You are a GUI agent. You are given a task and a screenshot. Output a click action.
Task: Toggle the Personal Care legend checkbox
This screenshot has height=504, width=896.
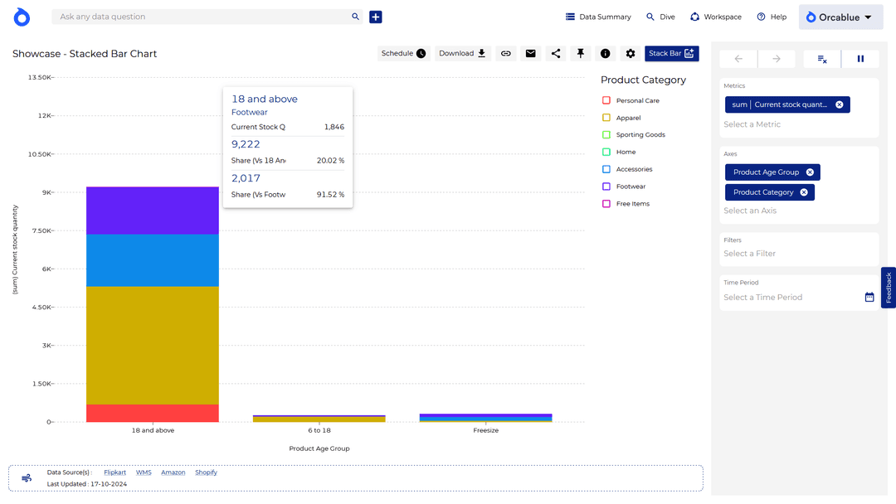click(x=606, y=100)
